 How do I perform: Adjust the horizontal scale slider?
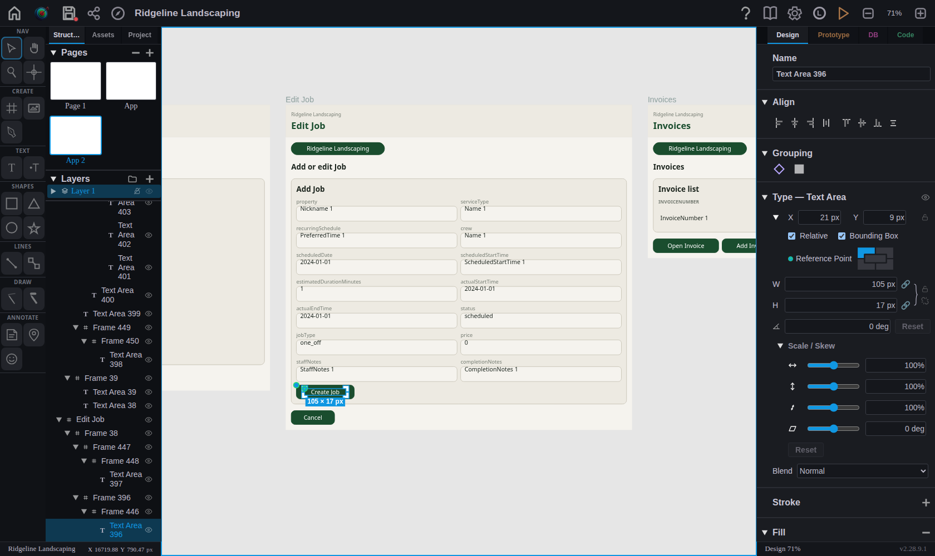click(833, 365)
